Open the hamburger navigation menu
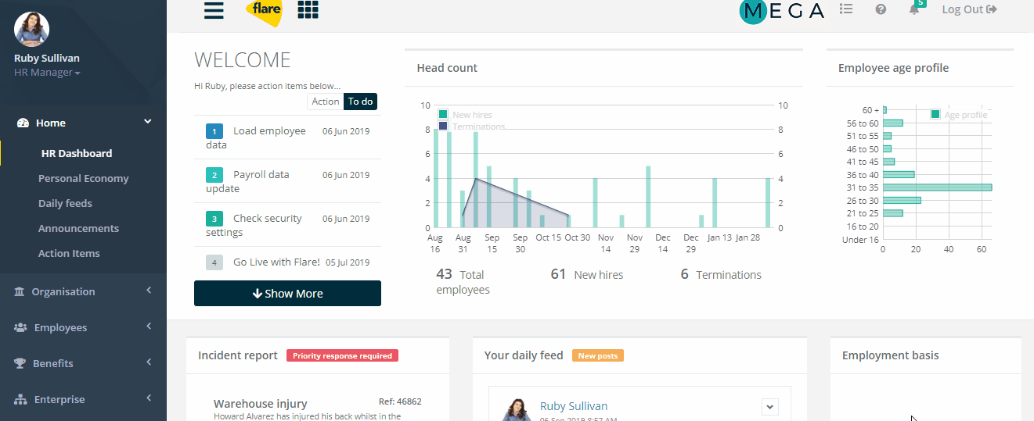The height and width of the screenshot is (421, 1034). pyautogui.click(x=214, y=10)
